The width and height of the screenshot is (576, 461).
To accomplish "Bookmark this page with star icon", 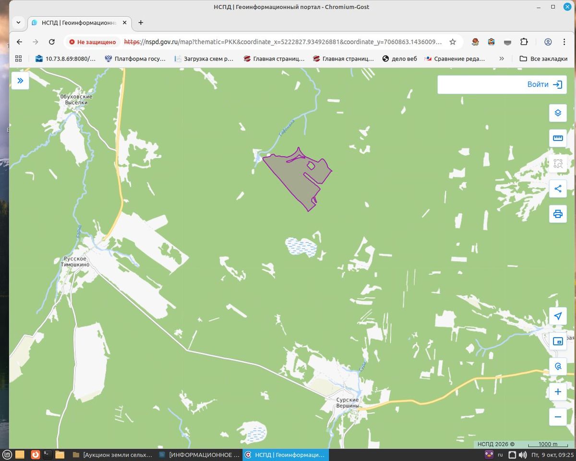I will coord(453,42).
